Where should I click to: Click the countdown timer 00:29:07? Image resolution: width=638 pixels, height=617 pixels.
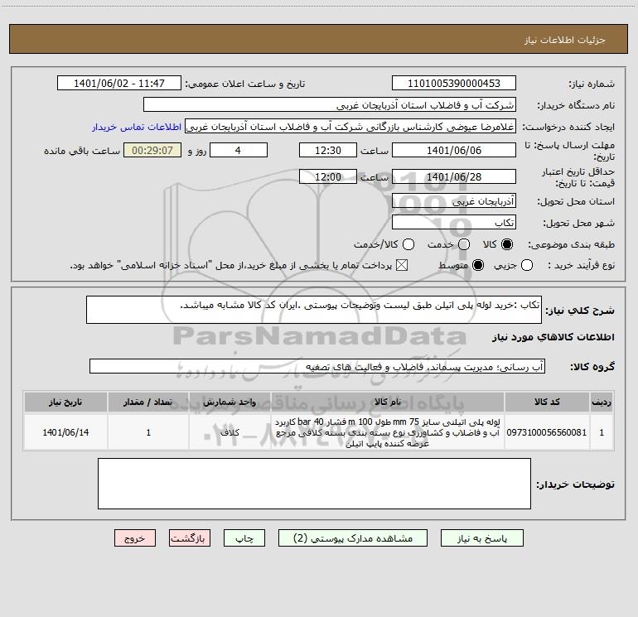pos(152,150)
